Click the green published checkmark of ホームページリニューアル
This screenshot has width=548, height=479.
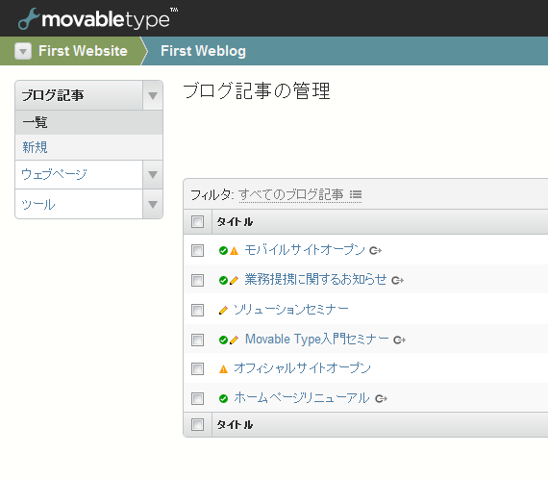tap(223, 398)
